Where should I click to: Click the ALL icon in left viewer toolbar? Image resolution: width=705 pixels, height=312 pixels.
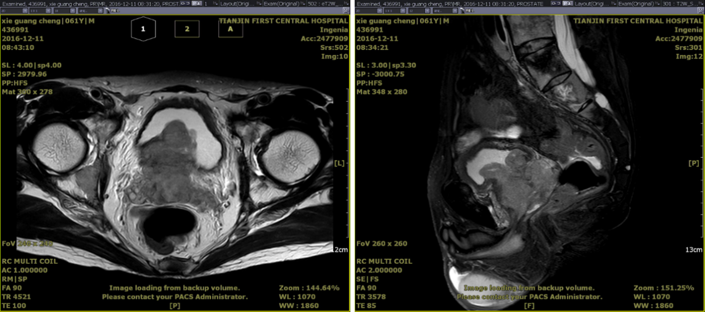[x=115, y=10]
